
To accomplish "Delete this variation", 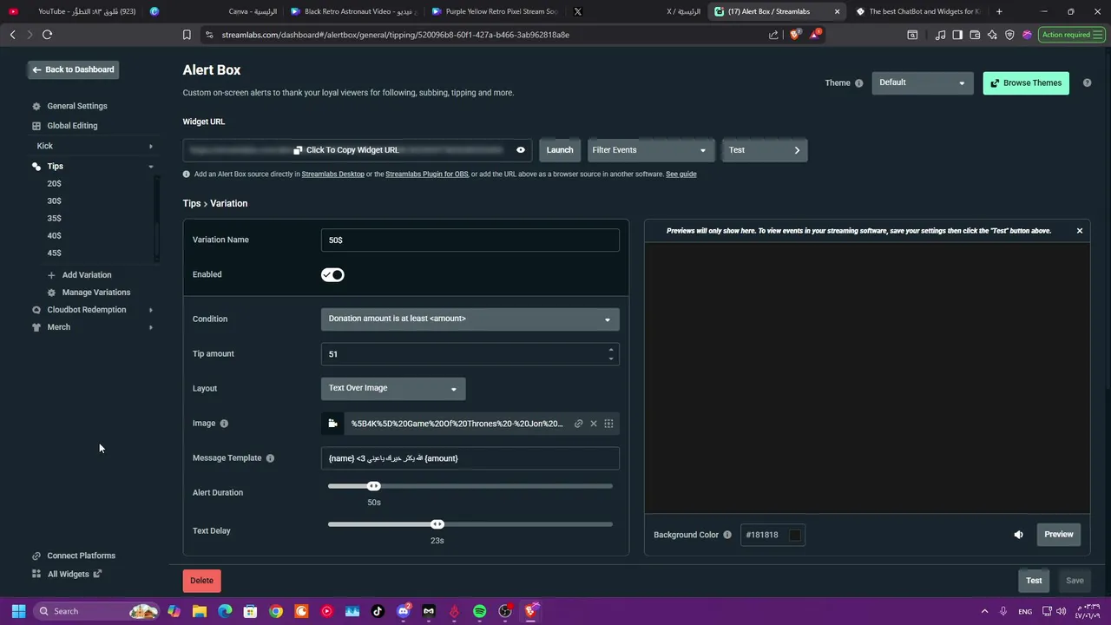I will tap(201, 581).
